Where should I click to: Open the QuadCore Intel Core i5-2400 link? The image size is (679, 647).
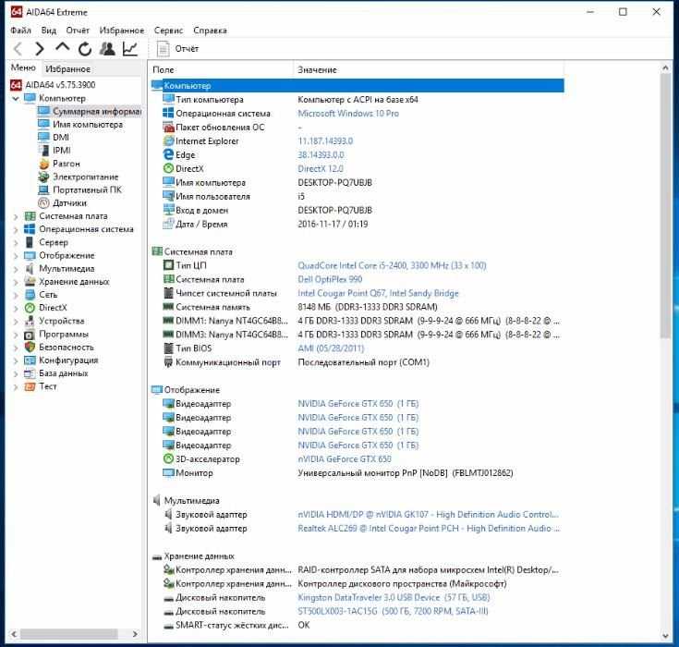[392, 265]
